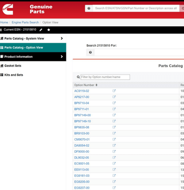Open option EE9113-00 link
184x190 pixels.
tap(82, 170)
